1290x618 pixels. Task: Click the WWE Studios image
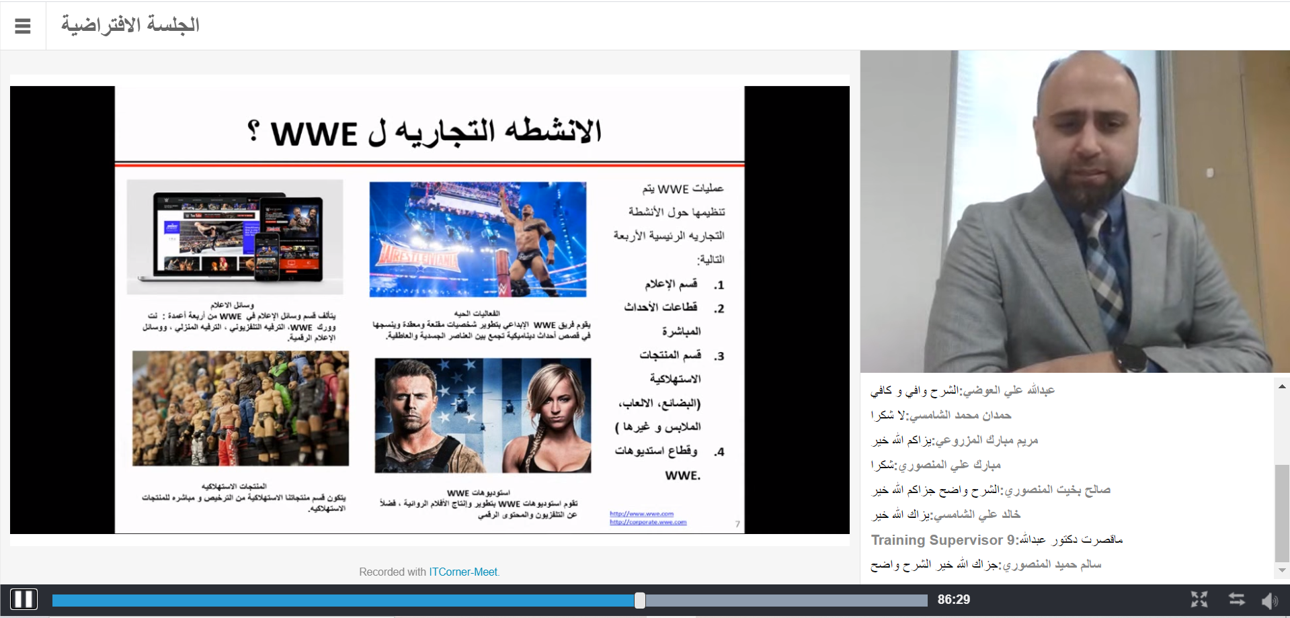483,415
